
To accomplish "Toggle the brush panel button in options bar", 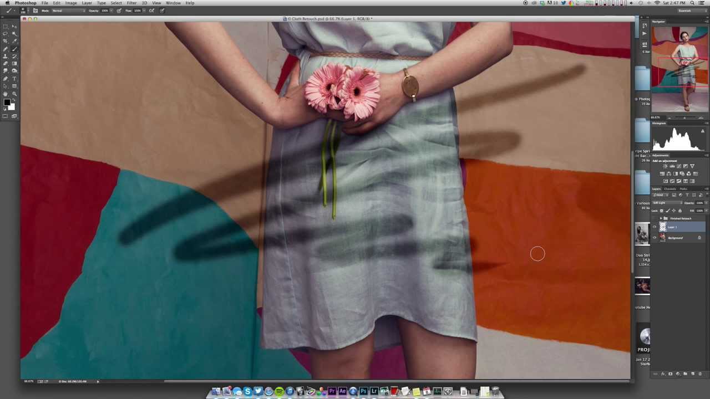I will 35,11.
